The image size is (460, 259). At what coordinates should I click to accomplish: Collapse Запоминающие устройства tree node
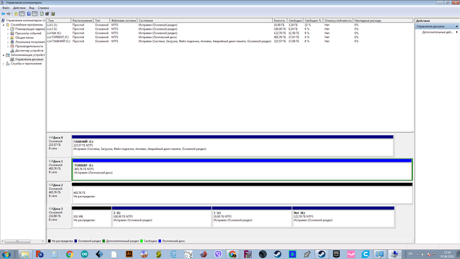[x=3, y=55]
